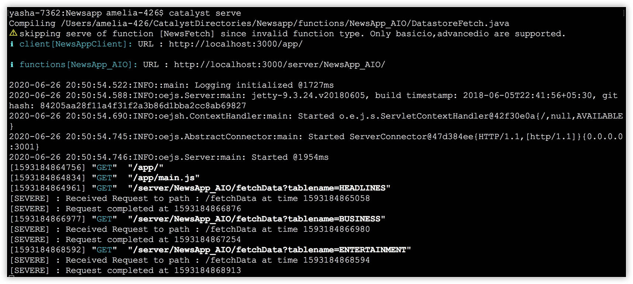Screen dimensions: 633x284
Task: Click the 'Logging initialized @1727ms' log line
Action: coord(264,85)
